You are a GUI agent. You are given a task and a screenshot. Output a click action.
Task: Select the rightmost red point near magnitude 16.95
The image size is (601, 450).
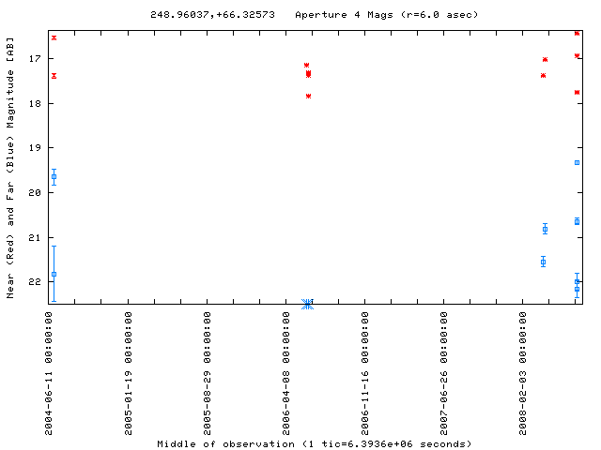coord(578,56)
